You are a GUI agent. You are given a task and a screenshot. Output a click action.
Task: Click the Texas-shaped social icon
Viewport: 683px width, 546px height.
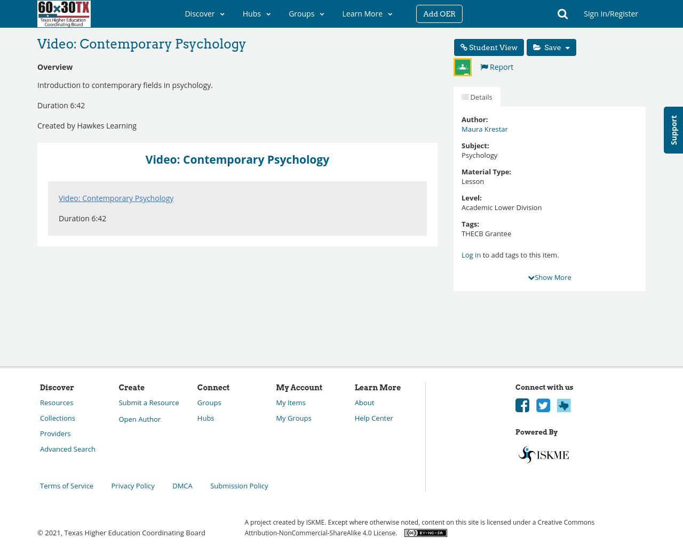point(564,405)
